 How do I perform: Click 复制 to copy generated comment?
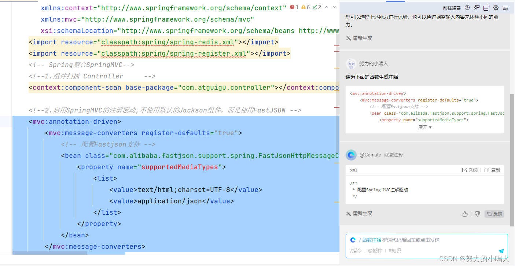point(492,170)
